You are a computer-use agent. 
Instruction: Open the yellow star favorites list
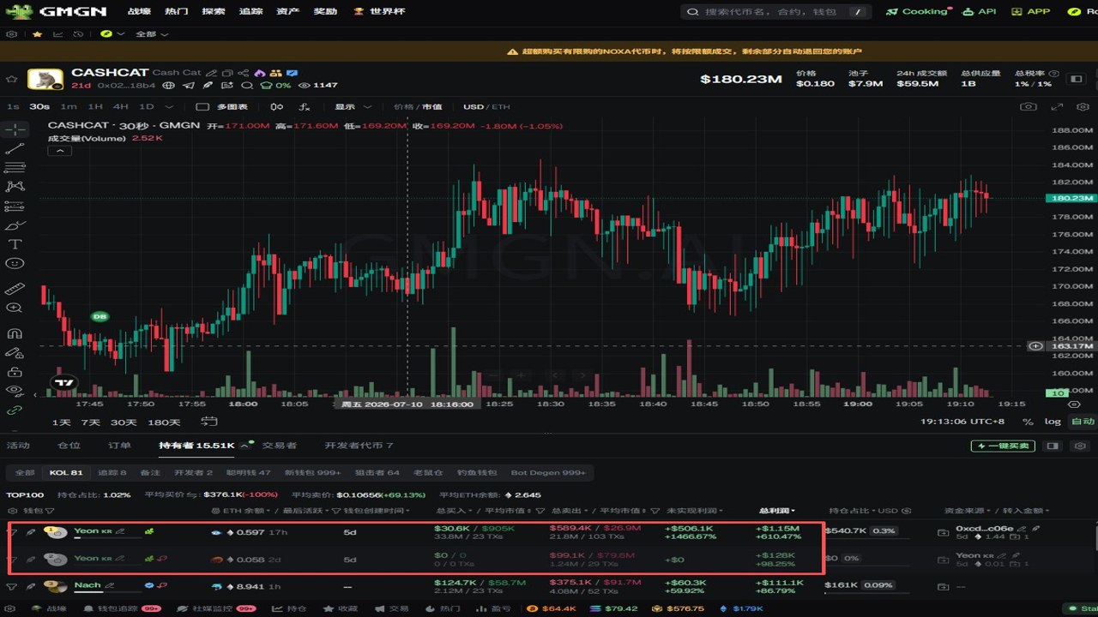37,34
